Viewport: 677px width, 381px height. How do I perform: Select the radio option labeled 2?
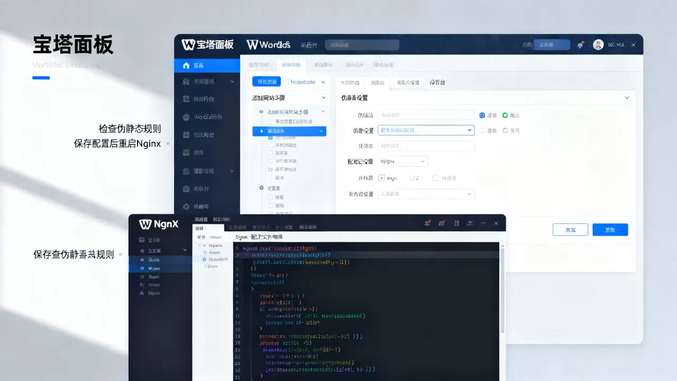413,178
